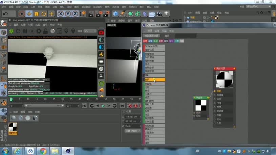Viewport: 276px width, 155px height.
Task: Click the 棋盘格 node corner resize handle
Action: point(208,119)
